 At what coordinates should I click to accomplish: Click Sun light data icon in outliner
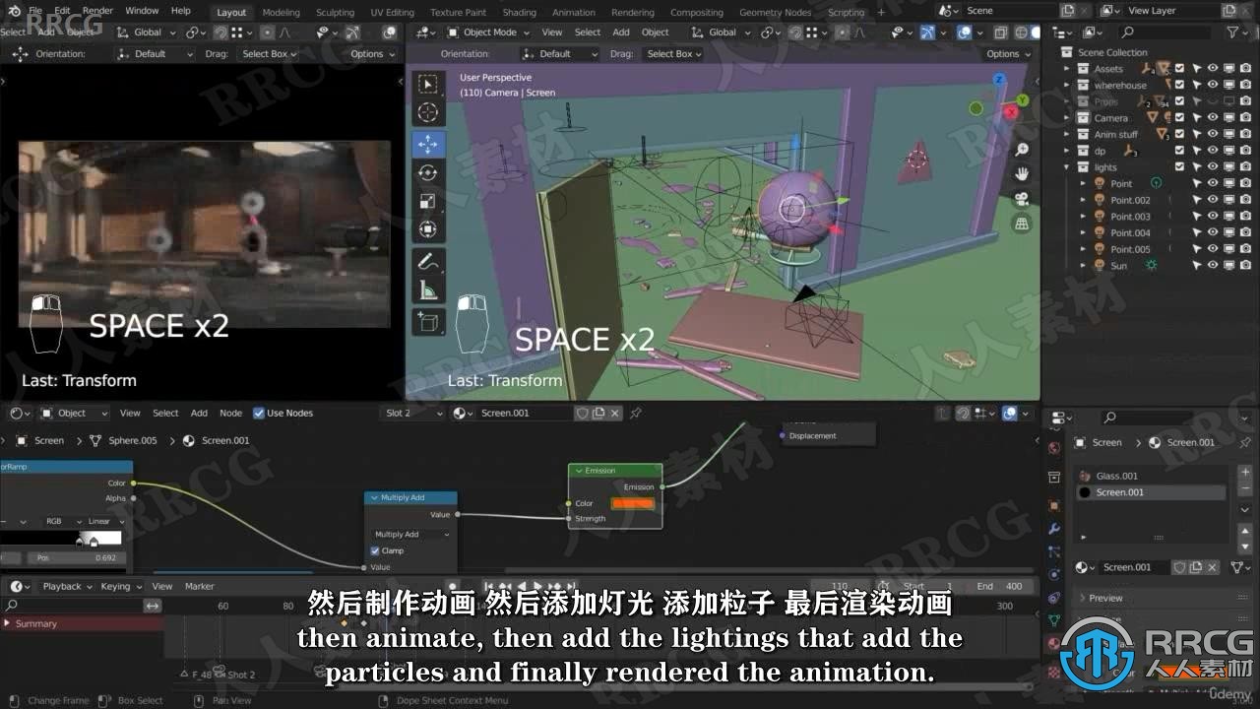click(x=1150, y=265)
